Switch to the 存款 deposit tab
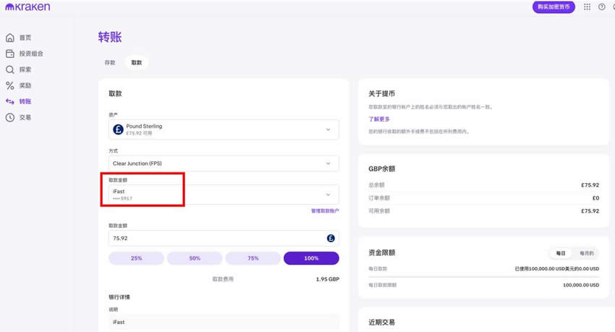The height and width of the screenshot is (332, 615). pos(110,63)
